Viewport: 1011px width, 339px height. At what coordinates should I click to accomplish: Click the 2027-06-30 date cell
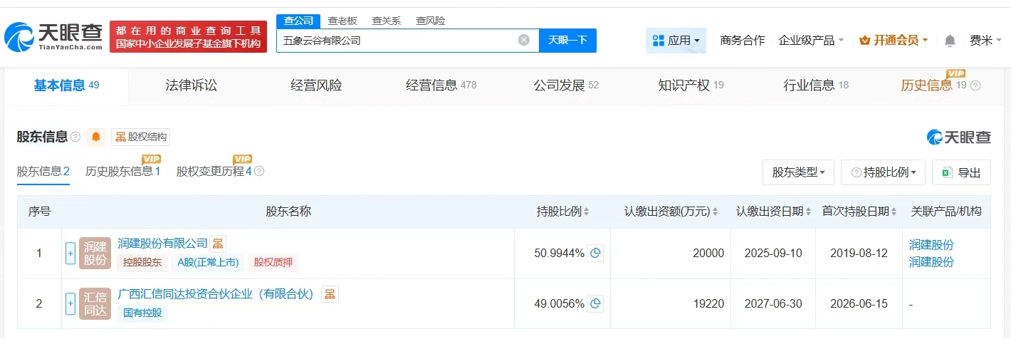tap(773, 303)
